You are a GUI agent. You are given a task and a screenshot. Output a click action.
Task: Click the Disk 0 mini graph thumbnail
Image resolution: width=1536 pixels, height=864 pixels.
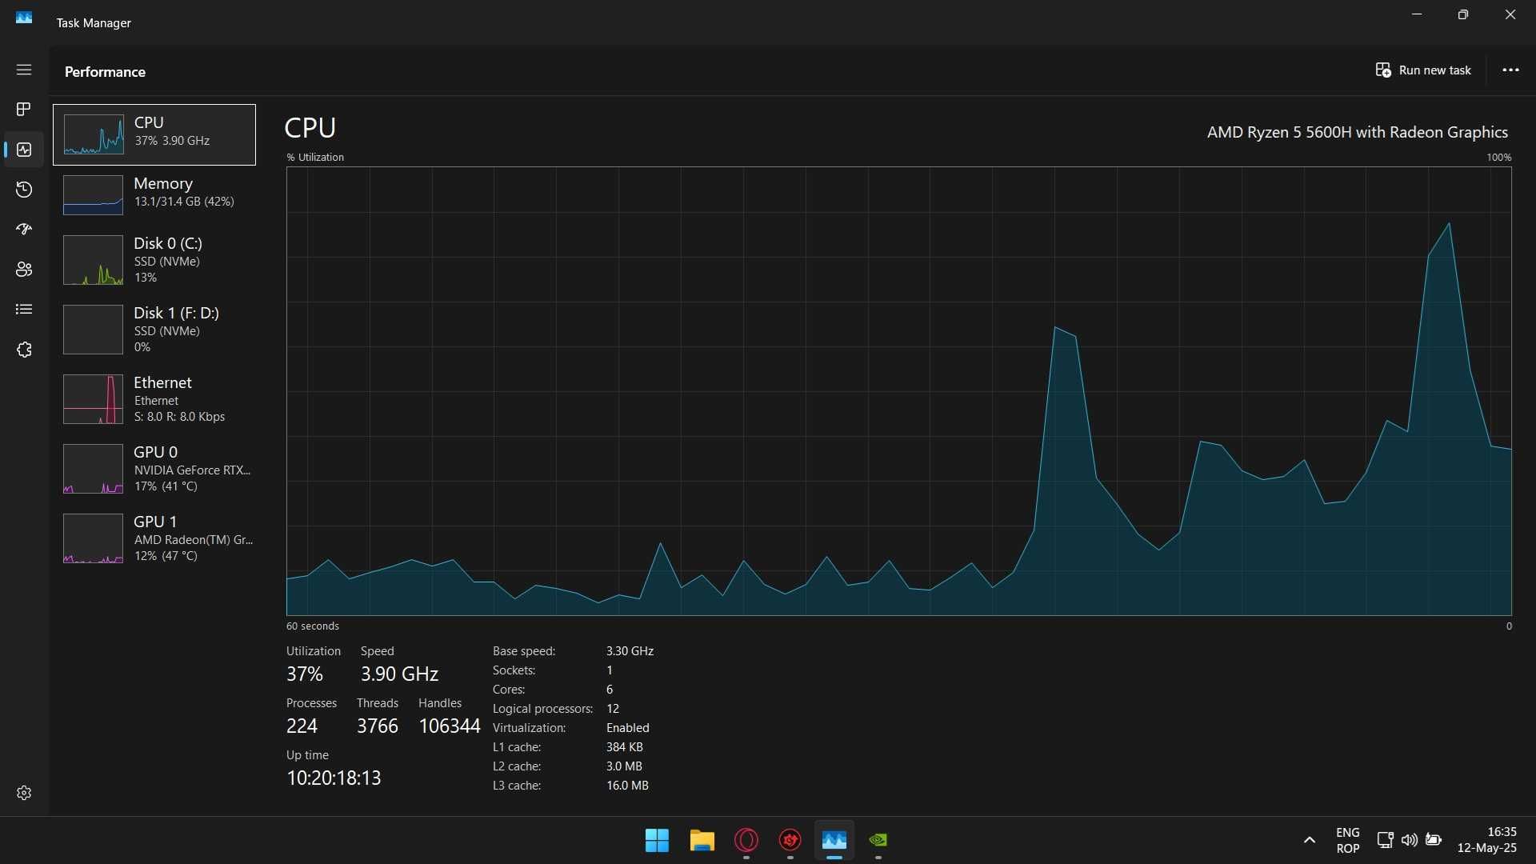point(93,260)
